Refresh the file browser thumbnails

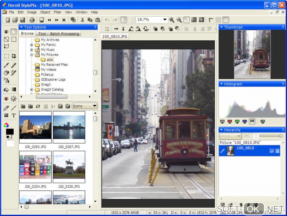coord(38,106)
